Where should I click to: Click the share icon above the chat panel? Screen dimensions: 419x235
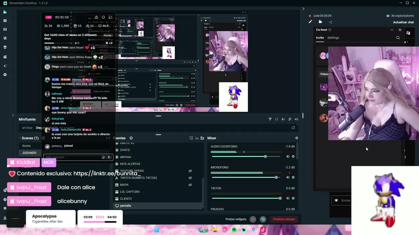331,22
